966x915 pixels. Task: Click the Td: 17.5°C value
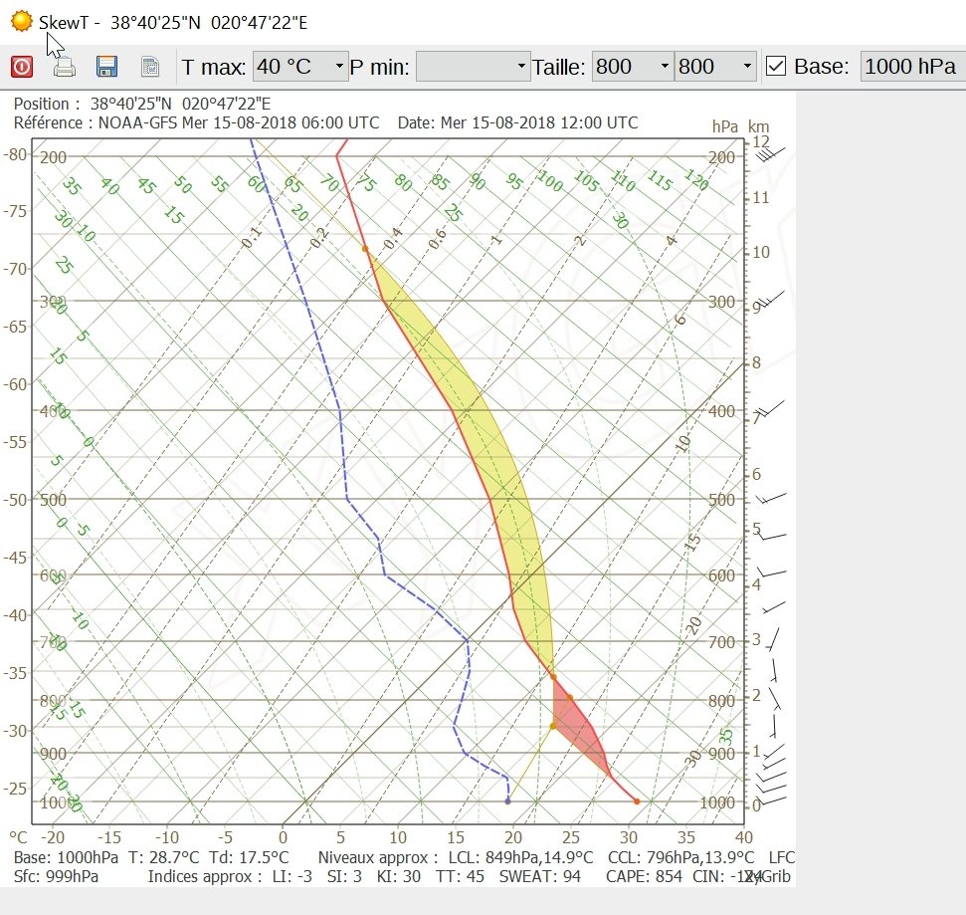coord(249,857)
